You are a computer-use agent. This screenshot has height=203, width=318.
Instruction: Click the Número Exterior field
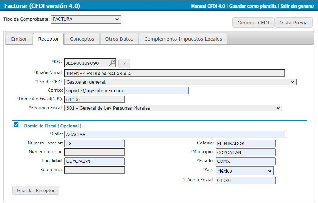(95, 143)
